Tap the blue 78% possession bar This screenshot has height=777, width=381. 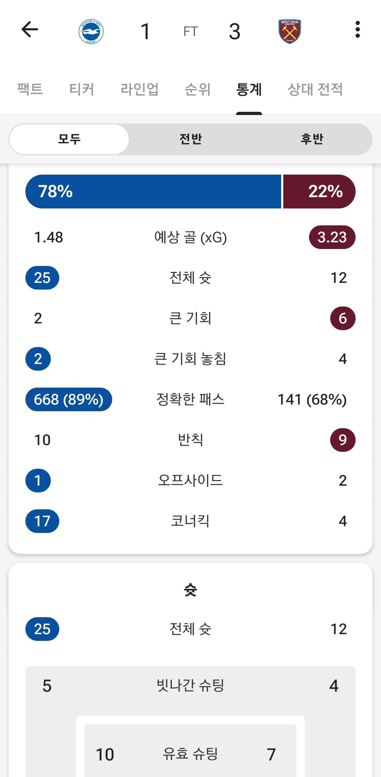point(153,192)
